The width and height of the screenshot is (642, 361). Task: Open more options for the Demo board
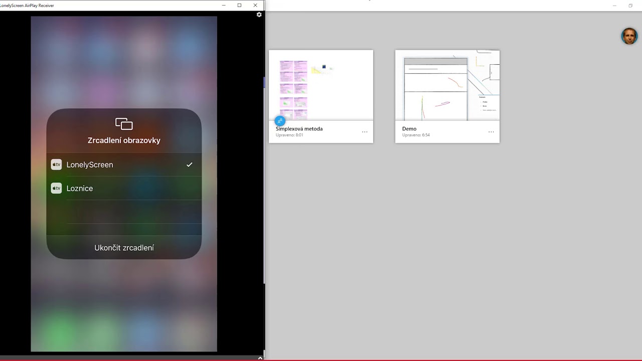(x=491, y=132)
